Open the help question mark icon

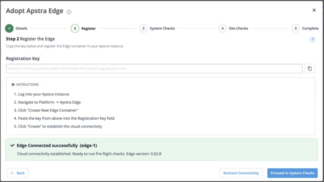tap(312, 40)
